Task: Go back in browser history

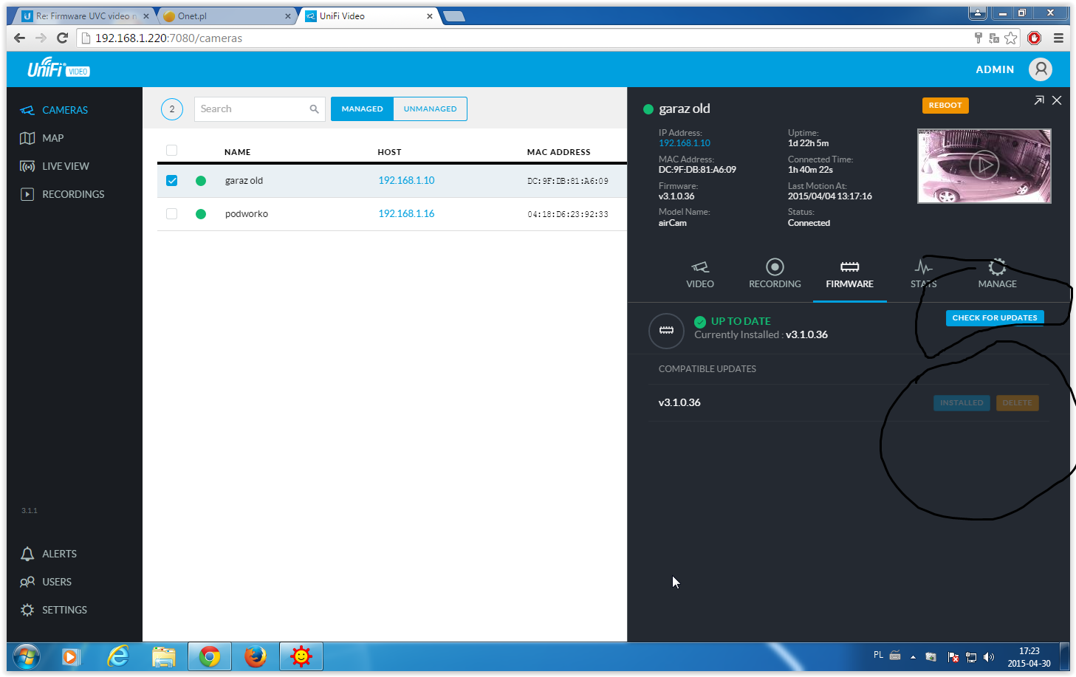Action: pyautogui.click(x=20, y=38)
